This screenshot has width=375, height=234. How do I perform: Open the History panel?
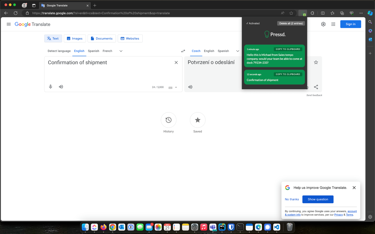[x=168, y=120]
